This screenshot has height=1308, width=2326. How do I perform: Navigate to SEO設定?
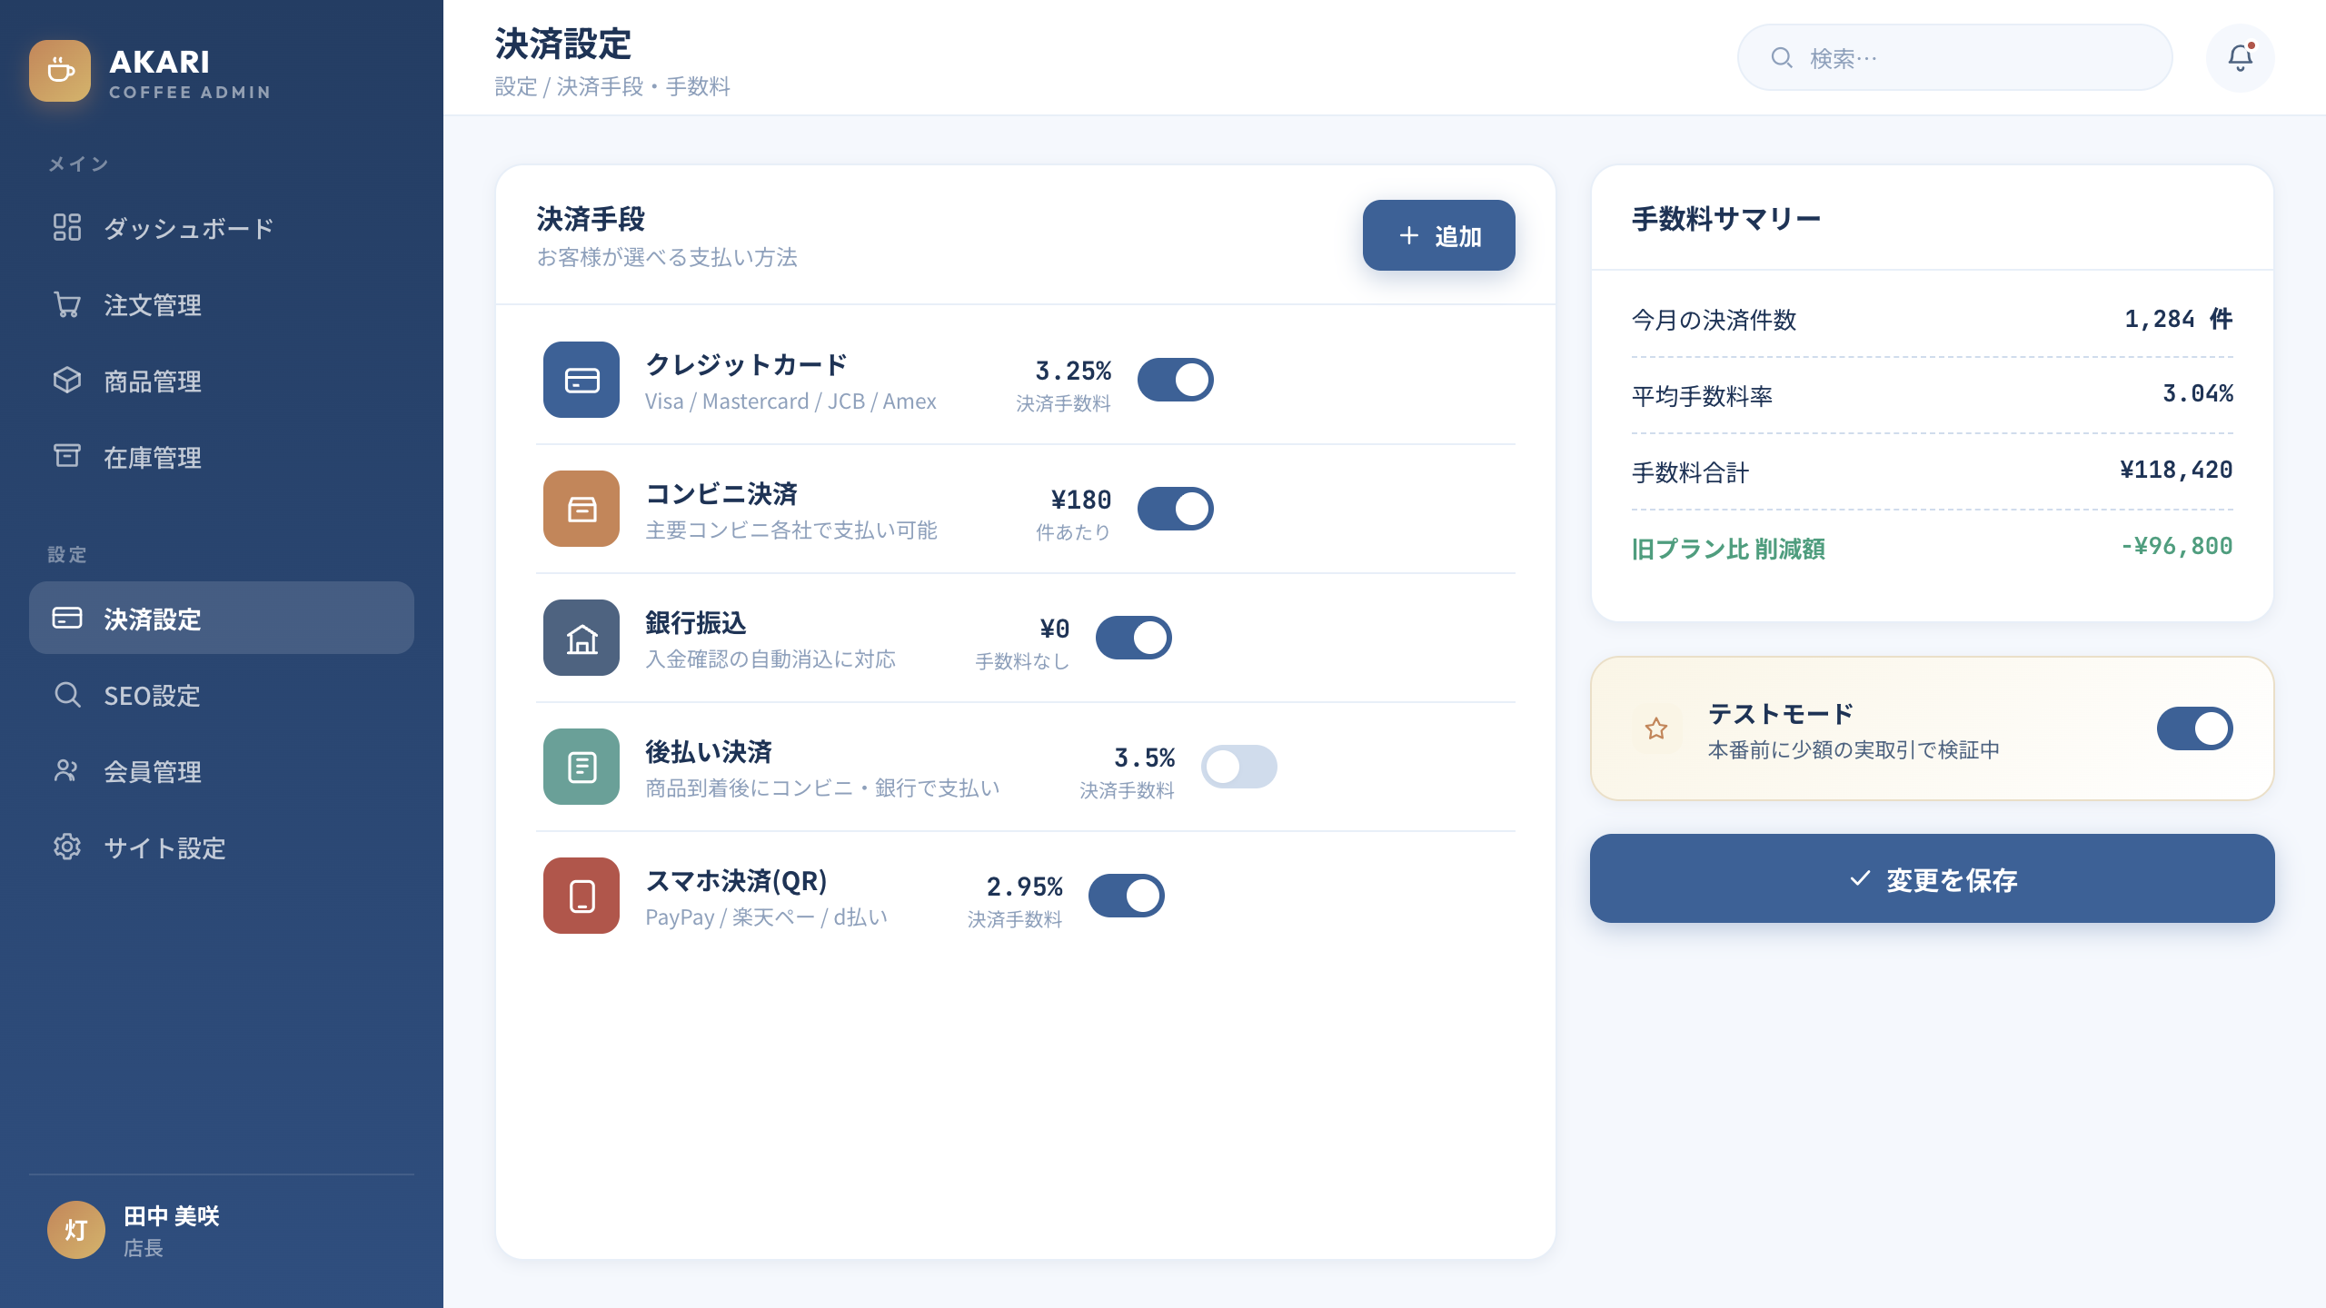point(222,694)
